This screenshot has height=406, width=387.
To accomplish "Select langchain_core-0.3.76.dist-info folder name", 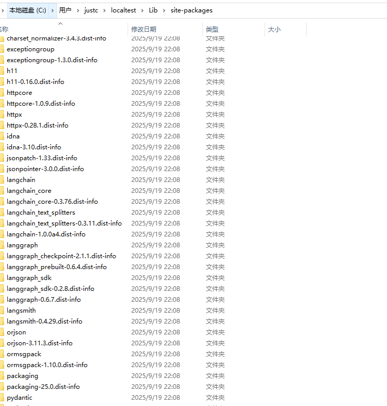I will (x=52, y=202).
